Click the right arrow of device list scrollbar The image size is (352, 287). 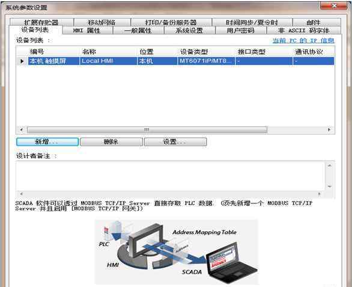pyautogui.click(x=329, y=130)
